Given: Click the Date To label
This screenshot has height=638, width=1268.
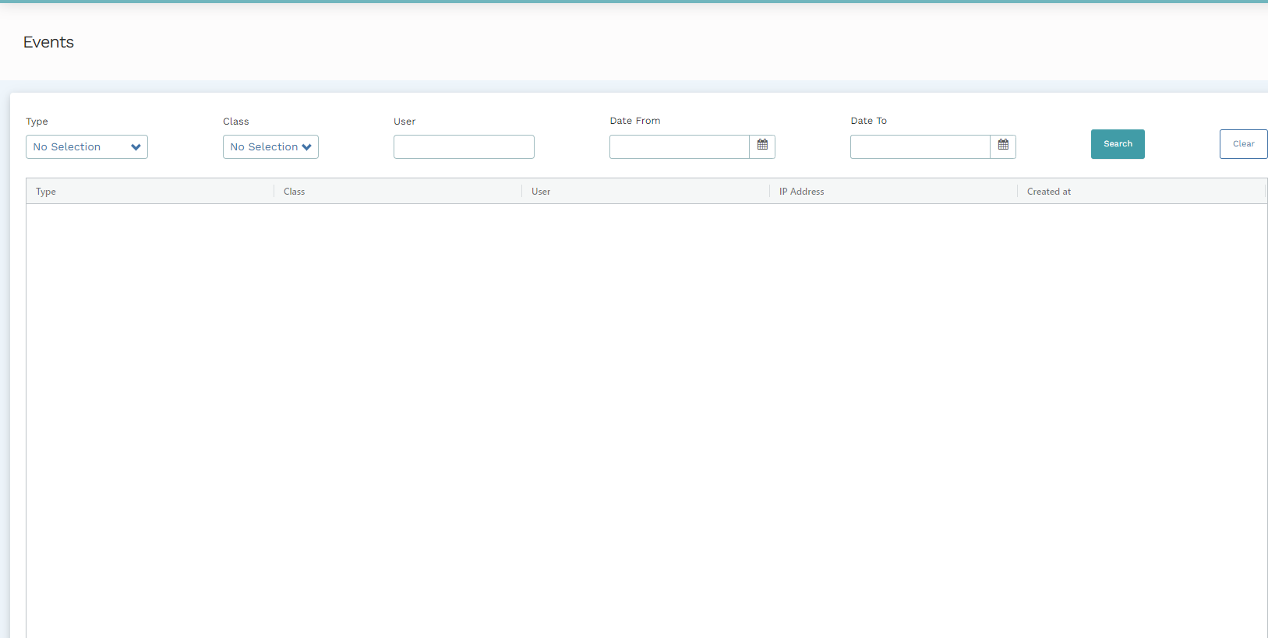Looking at the screenshot, I should pos(868,121).
